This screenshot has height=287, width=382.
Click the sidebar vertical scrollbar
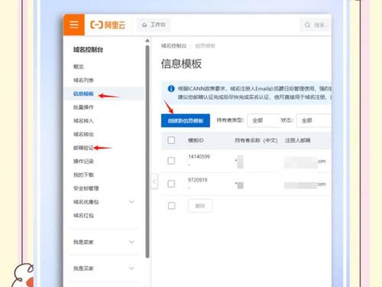[x=147, y=151]
